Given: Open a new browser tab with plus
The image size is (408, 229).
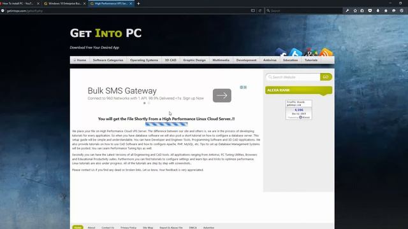Looking at the screenshot, I should (138, 3).
